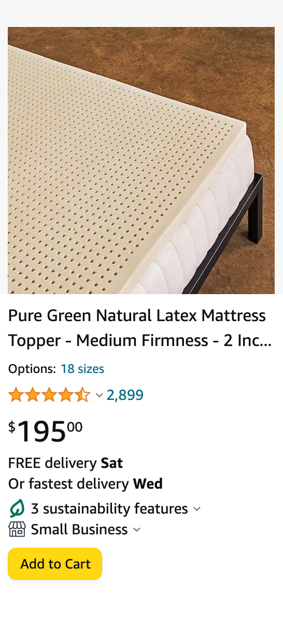The height and width of the screenshot is (636, 283).
Task: Expand the sustainability features chevron
Action: coord(197,509)
